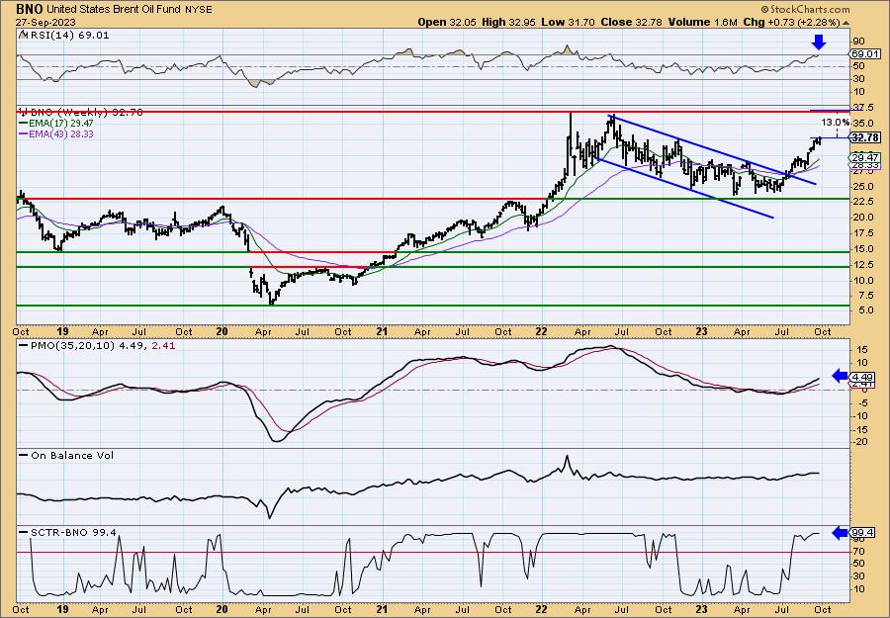890x618 pixels.
Task: Click the 13.0% upside annotation label
Action: (x=836, y=122)
